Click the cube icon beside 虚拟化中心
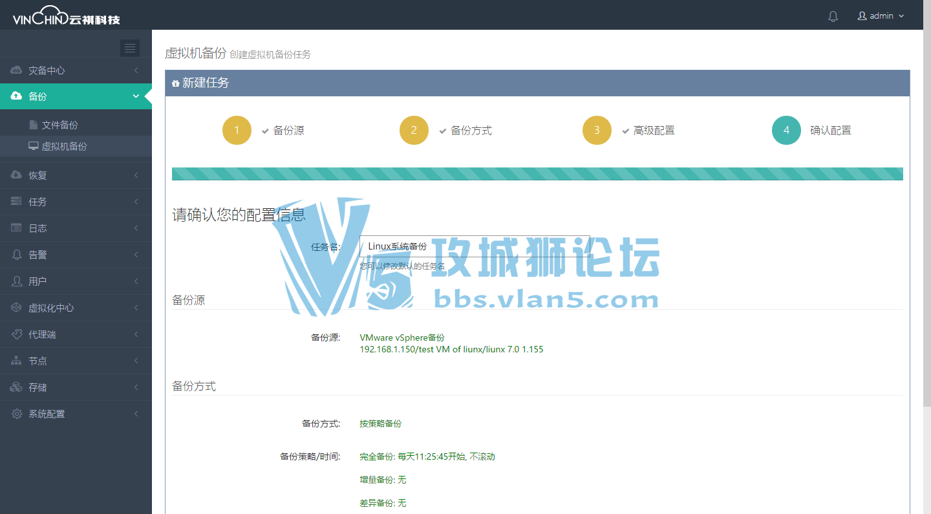The height and width of the screenshot is (514, 931). pos(17,308)
